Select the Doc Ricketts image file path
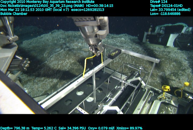Image resolution: width=193 pixels, height=130 pixels. click(42, 6)
